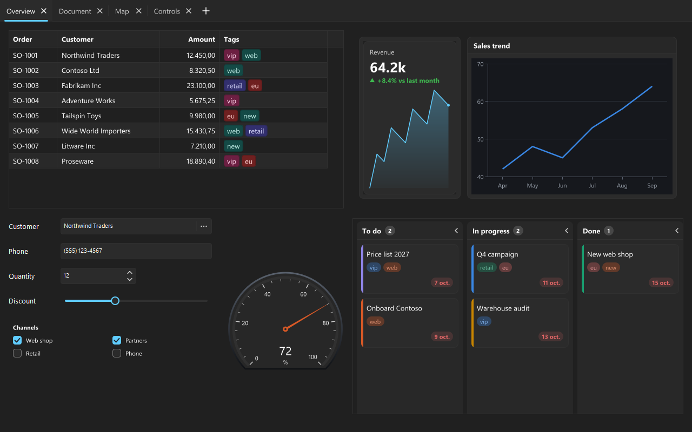This screenshot has width=692, height=432.
Task: Click the 7 oct. due date badge
Action: click(442, 282)
